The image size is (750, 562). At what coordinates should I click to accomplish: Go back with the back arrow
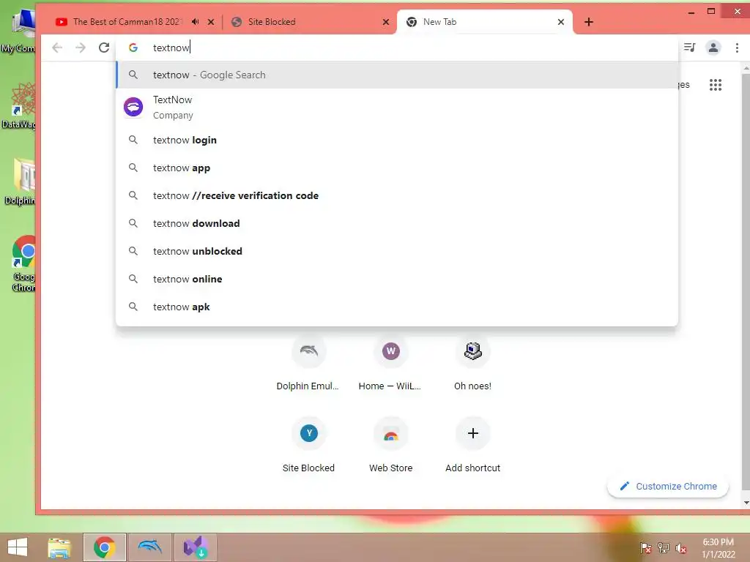tap(57, 48)
